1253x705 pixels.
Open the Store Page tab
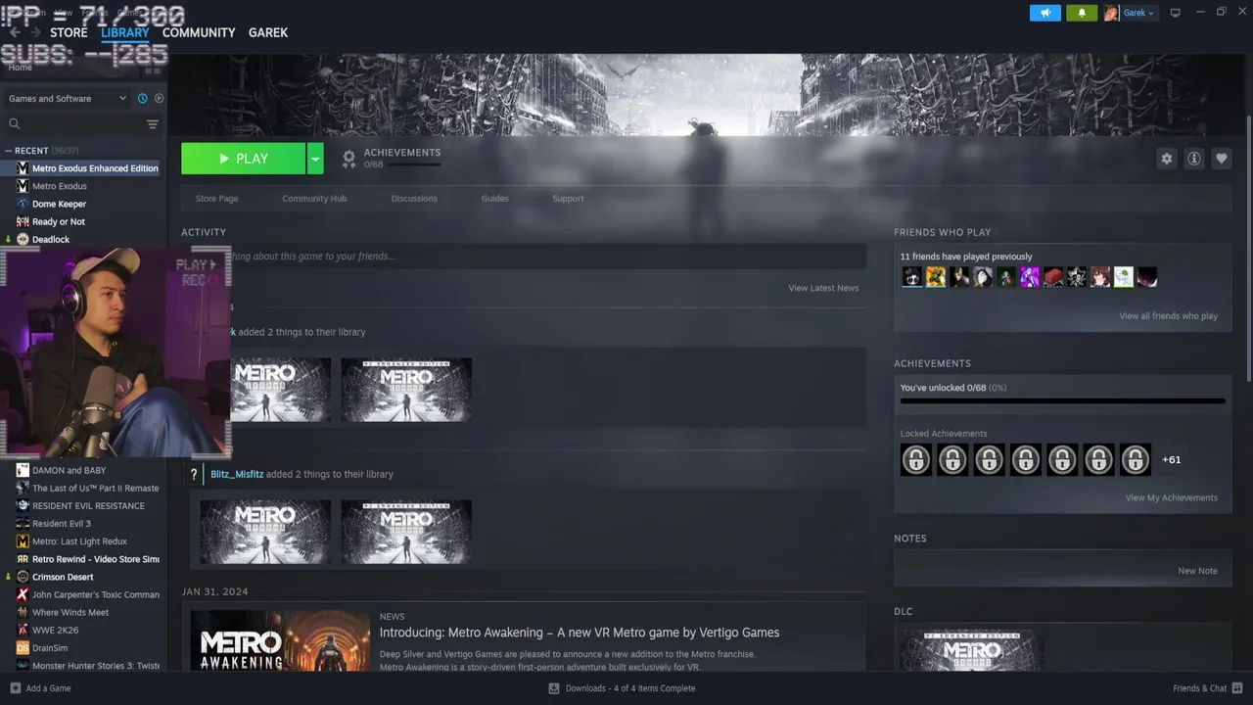[x=216, y=199]
